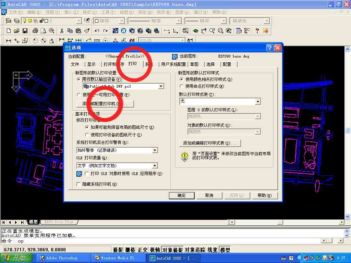Toggle 栅格 grid in status bar
This screenshot has height=263, width=351.
(x=130, y=250)
